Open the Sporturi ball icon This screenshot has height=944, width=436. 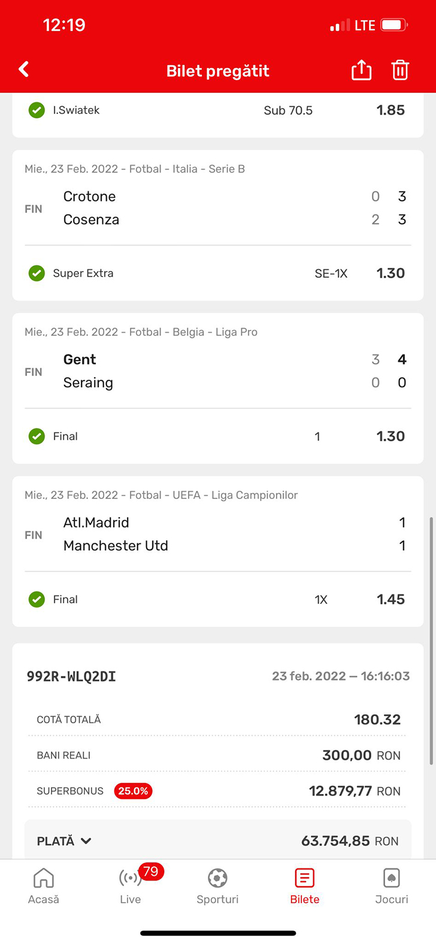tap(217, 879)
